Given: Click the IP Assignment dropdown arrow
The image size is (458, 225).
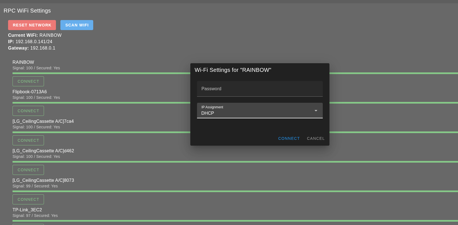Looking at the screenshot, I should click(x=316, y=111).
